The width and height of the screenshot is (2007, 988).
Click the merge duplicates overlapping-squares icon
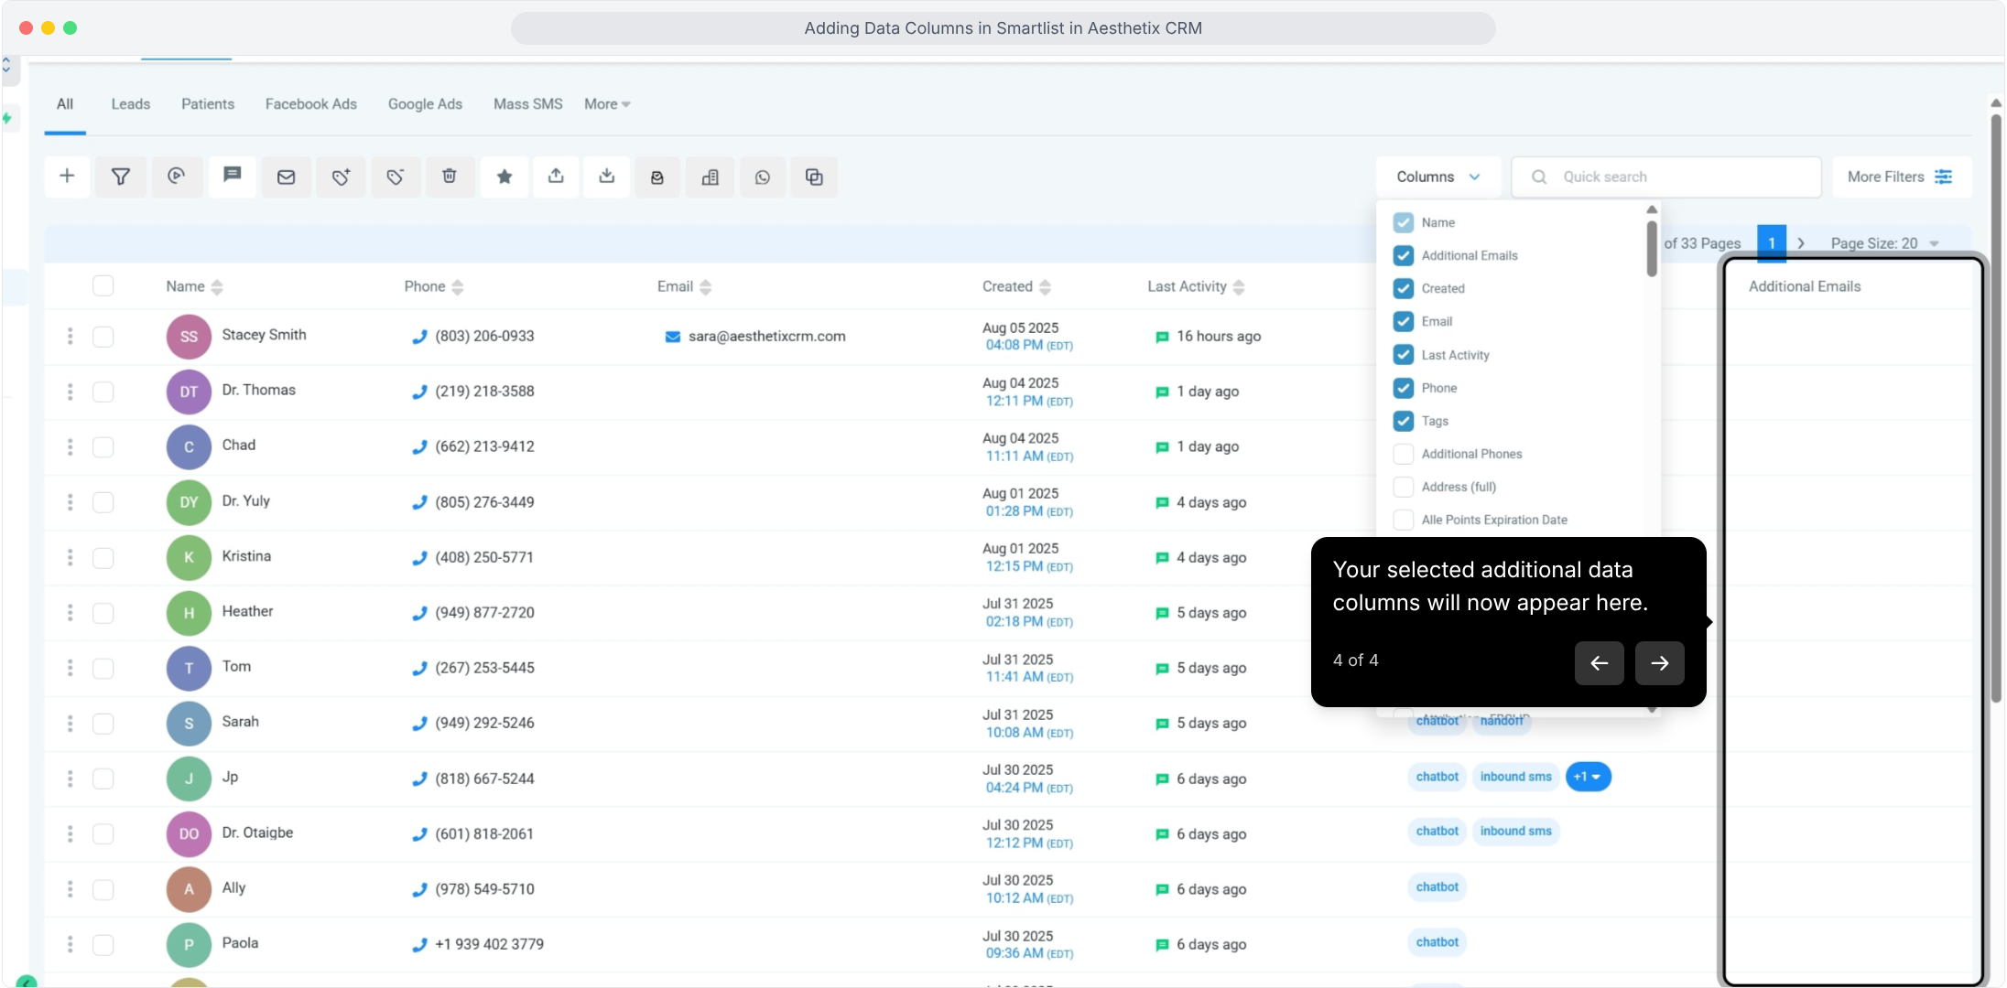tap(814, 177)
